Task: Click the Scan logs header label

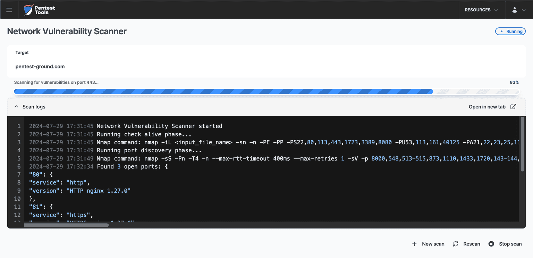Action: 34,107
